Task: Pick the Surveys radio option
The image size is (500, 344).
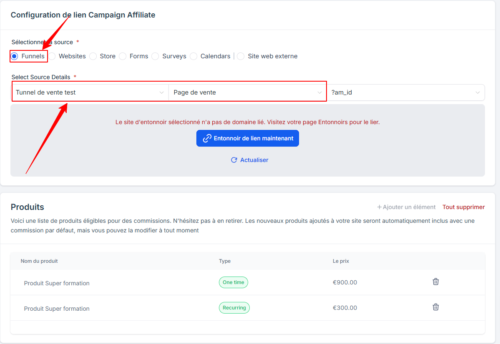Action: [155, 56]
